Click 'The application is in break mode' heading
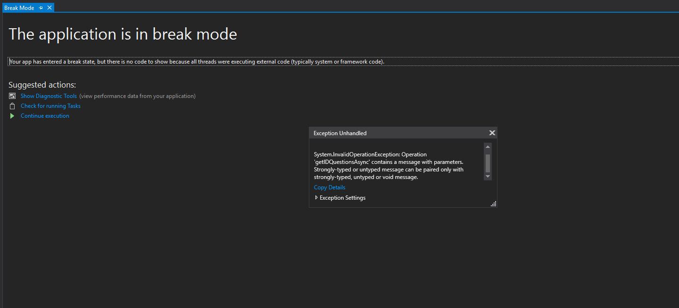 click(123, 34)
